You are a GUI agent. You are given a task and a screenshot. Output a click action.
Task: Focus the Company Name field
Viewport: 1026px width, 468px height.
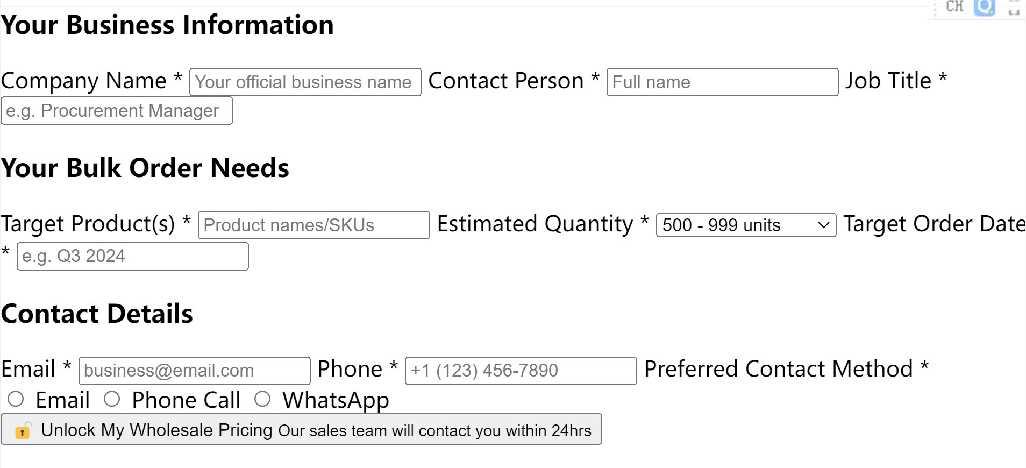click(x=305, y=82)
